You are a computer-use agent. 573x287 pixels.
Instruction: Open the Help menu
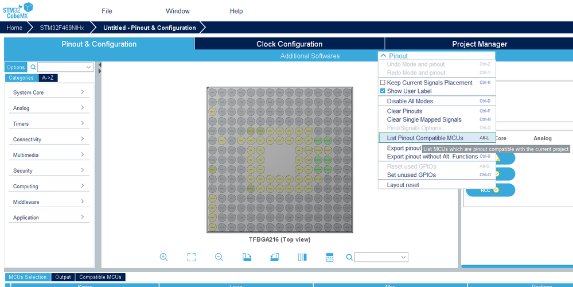pyautogui.click(x=236, y=11)
